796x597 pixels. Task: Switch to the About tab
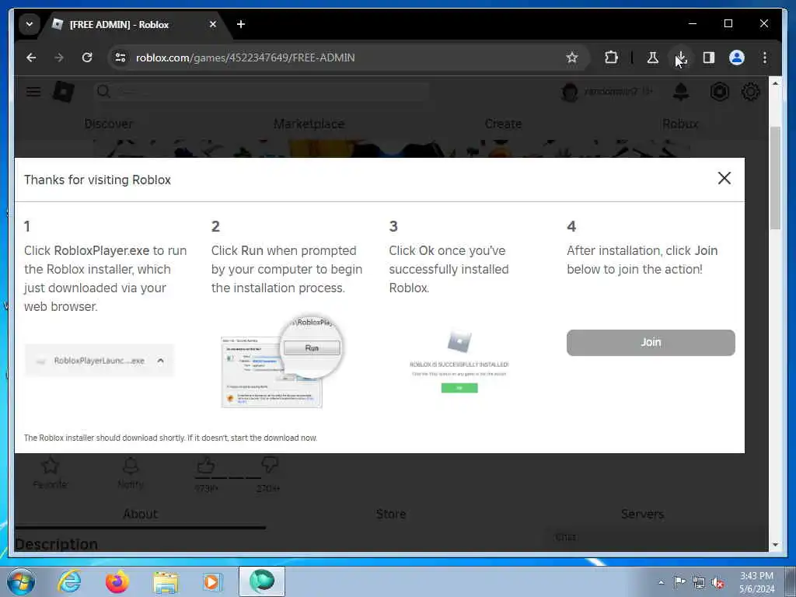tap(140, 514)
